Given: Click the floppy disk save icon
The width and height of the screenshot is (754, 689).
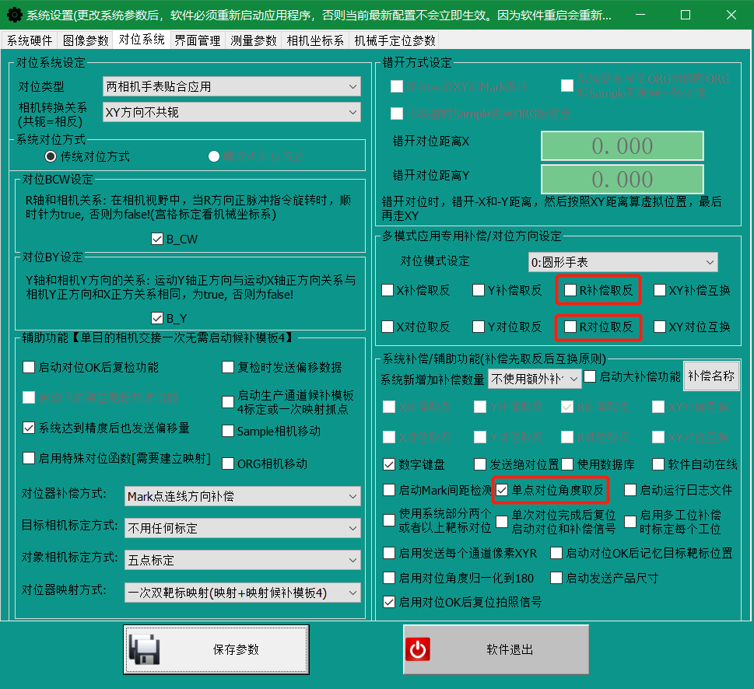Looking at the screenshot, I should click(x=144, y=649).
